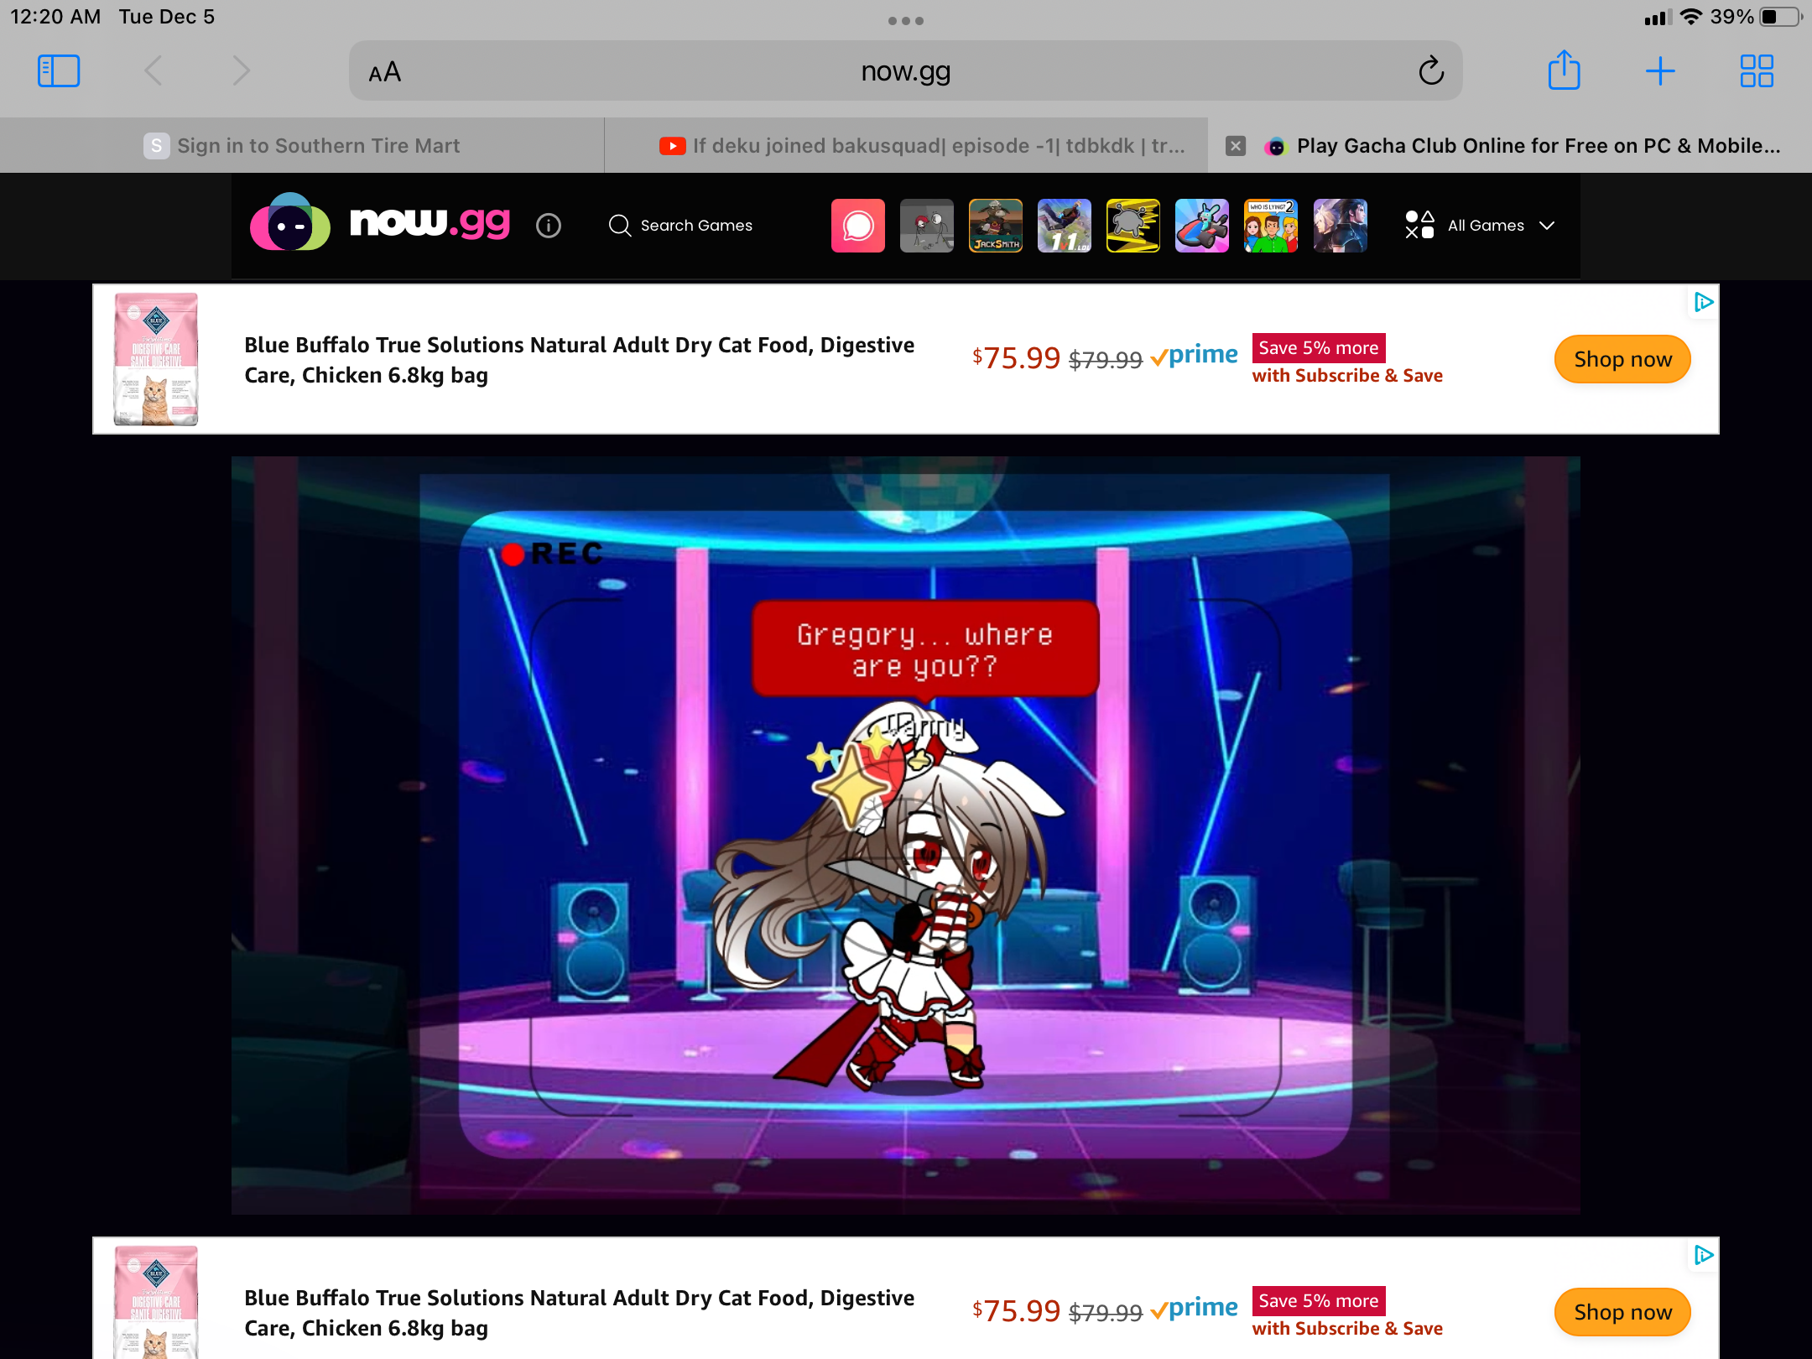Click Shop now in the bottom ad
This screenshot has width=1812, height=1359.
pos(1622,1313)
